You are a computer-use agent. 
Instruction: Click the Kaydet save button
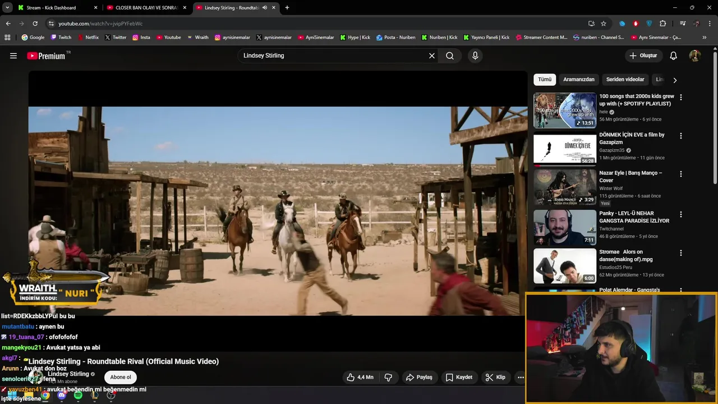[458, 377]
